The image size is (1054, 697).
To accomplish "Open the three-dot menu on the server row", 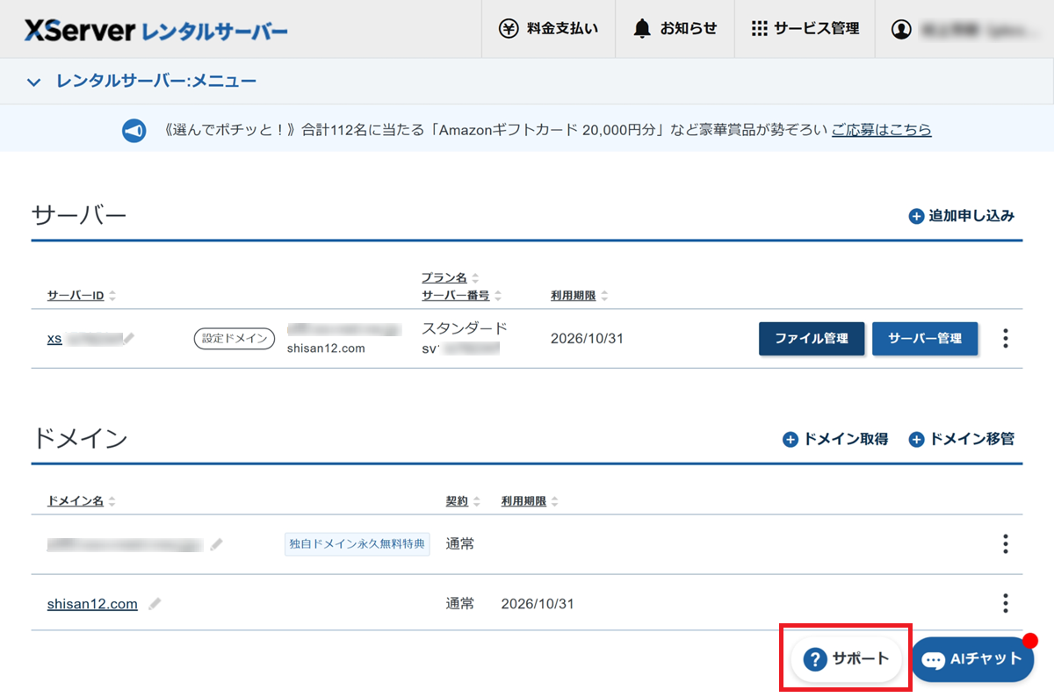I will pos(1005,338).
